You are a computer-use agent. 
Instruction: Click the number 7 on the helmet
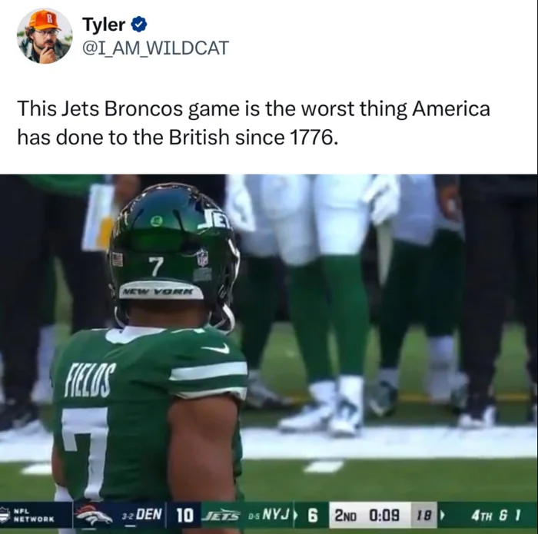click(x=156, y=267)
